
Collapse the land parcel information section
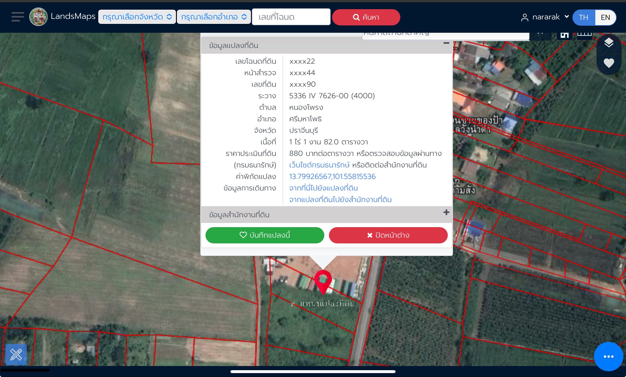tap(446, 43)
